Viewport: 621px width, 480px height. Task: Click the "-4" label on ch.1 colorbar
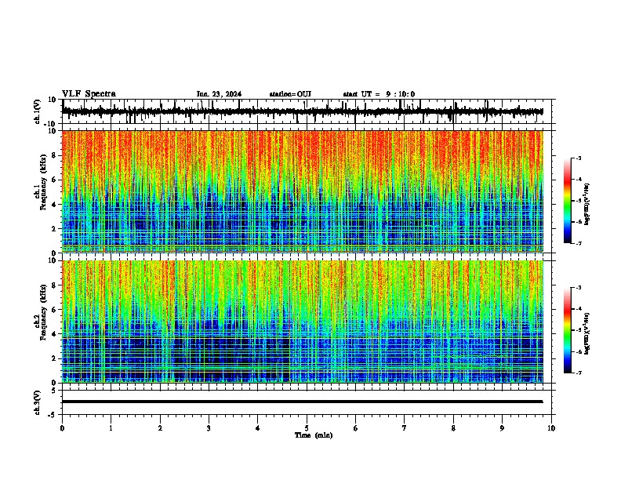click(578, 180)
